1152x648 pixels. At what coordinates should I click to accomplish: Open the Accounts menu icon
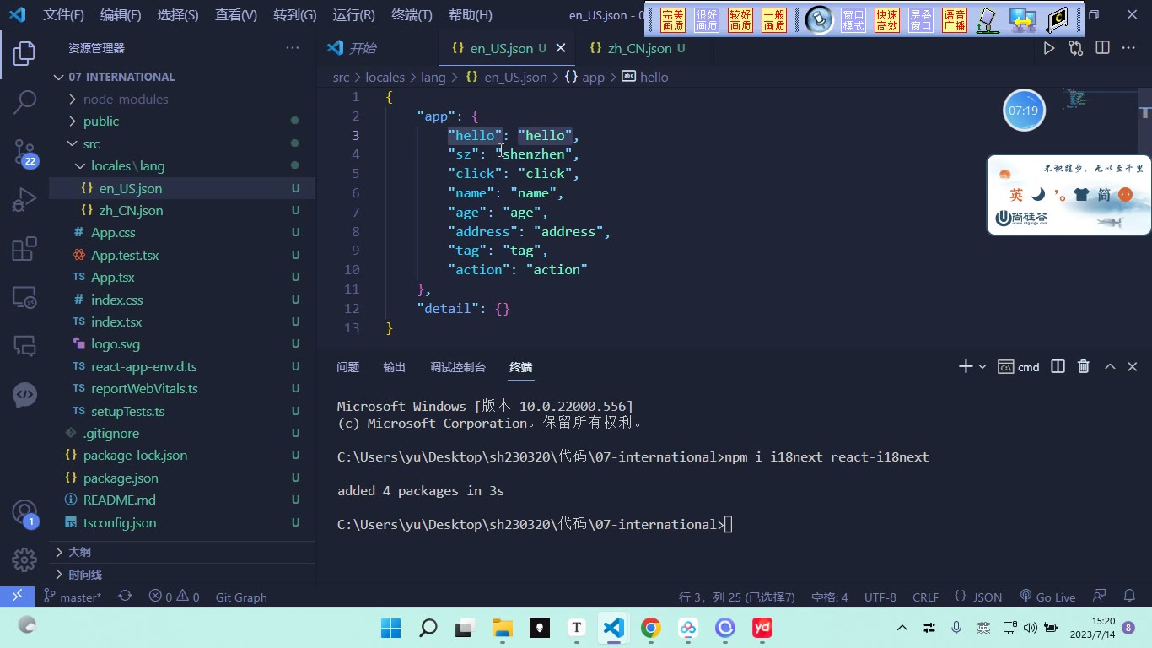pos(24,512)
